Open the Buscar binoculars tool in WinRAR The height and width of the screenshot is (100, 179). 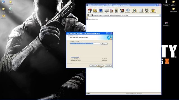point(116,11)
